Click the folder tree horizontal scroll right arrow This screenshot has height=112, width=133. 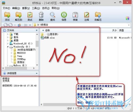[34, 68]
